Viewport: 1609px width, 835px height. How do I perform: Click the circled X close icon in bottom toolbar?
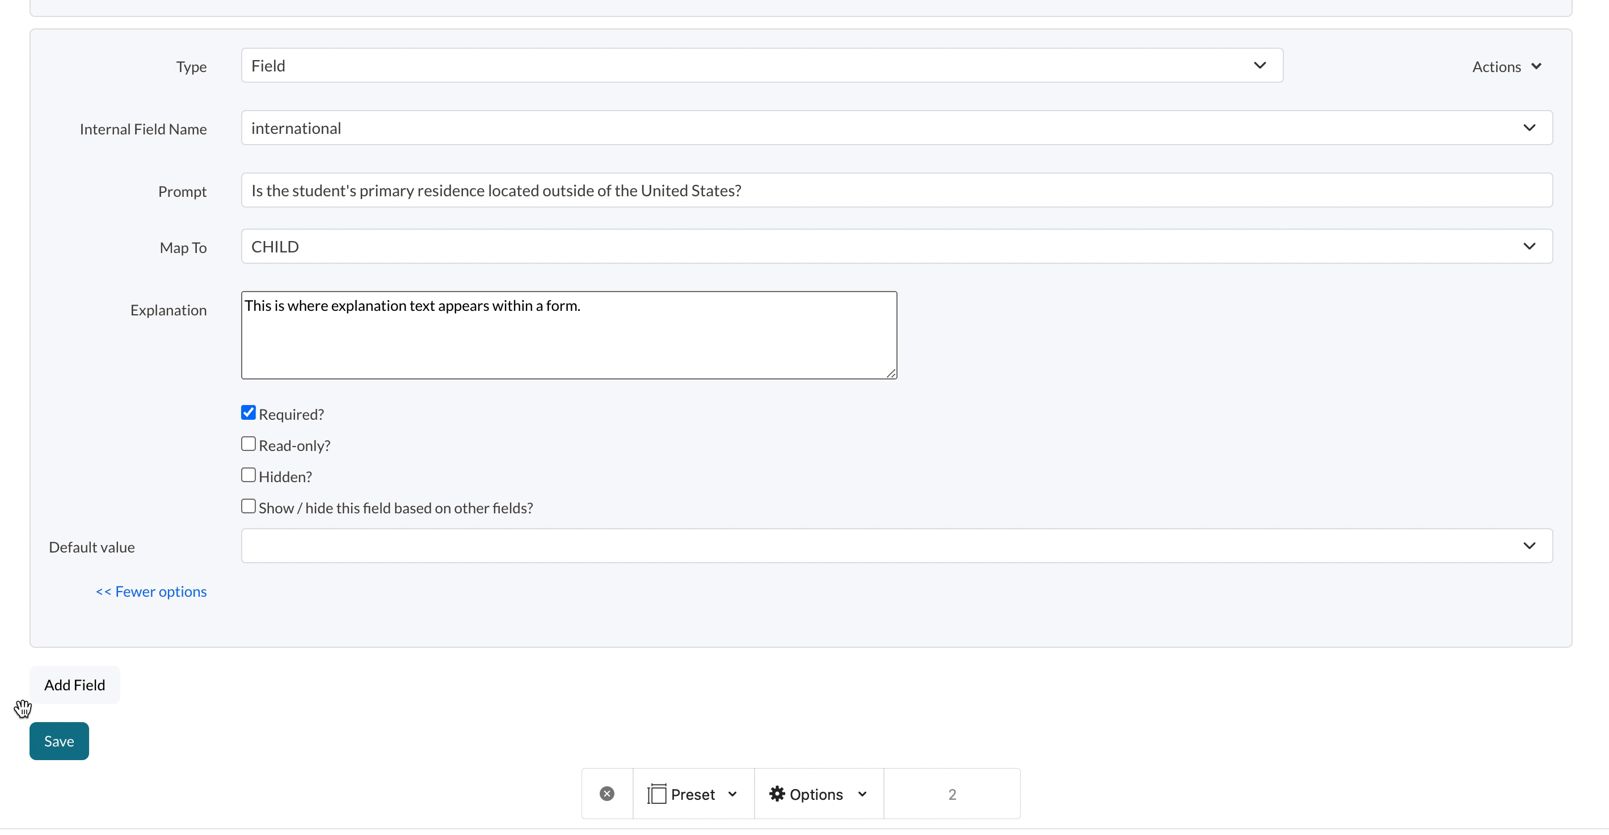tap(606, 793)
